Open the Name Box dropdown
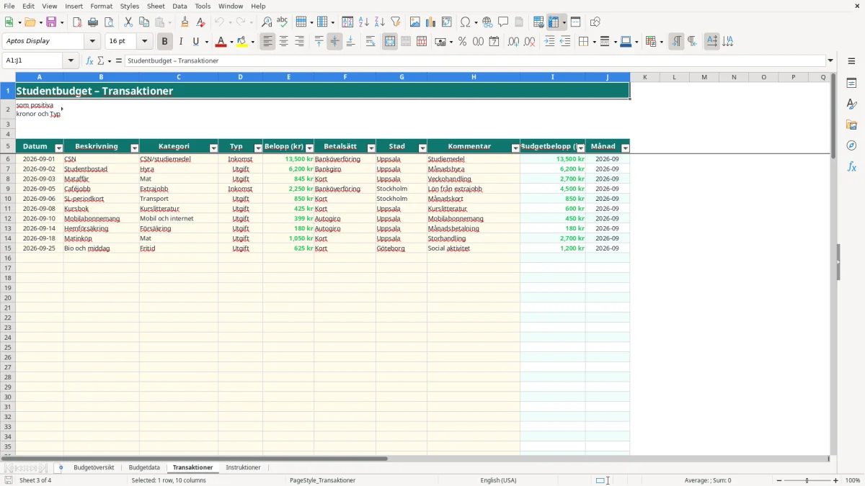This screenshot has width=865, height=486. 71,61
